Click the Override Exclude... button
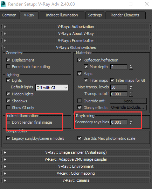The image size is (152, 189). [x=128, y=107]
